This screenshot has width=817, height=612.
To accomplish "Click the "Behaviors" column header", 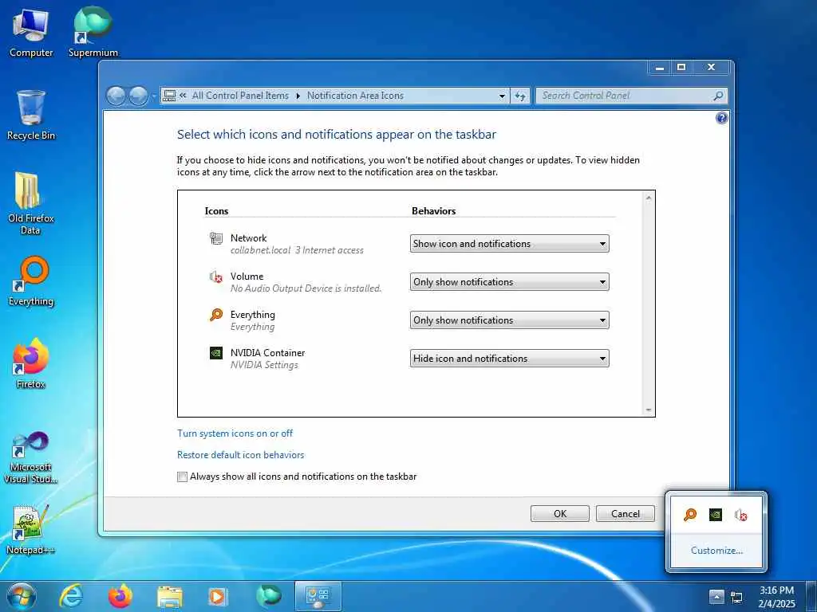I will 433,210.
